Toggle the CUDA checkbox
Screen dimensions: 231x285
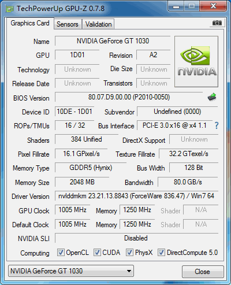pyautogui.click(x=97, y=252)
